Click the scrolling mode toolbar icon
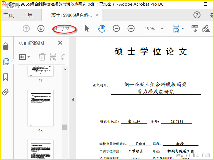This screenshot has height=160, width=214. click(195, 29)
